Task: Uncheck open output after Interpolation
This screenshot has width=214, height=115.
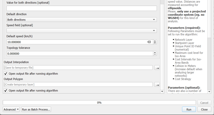Action: pos(6,74)
